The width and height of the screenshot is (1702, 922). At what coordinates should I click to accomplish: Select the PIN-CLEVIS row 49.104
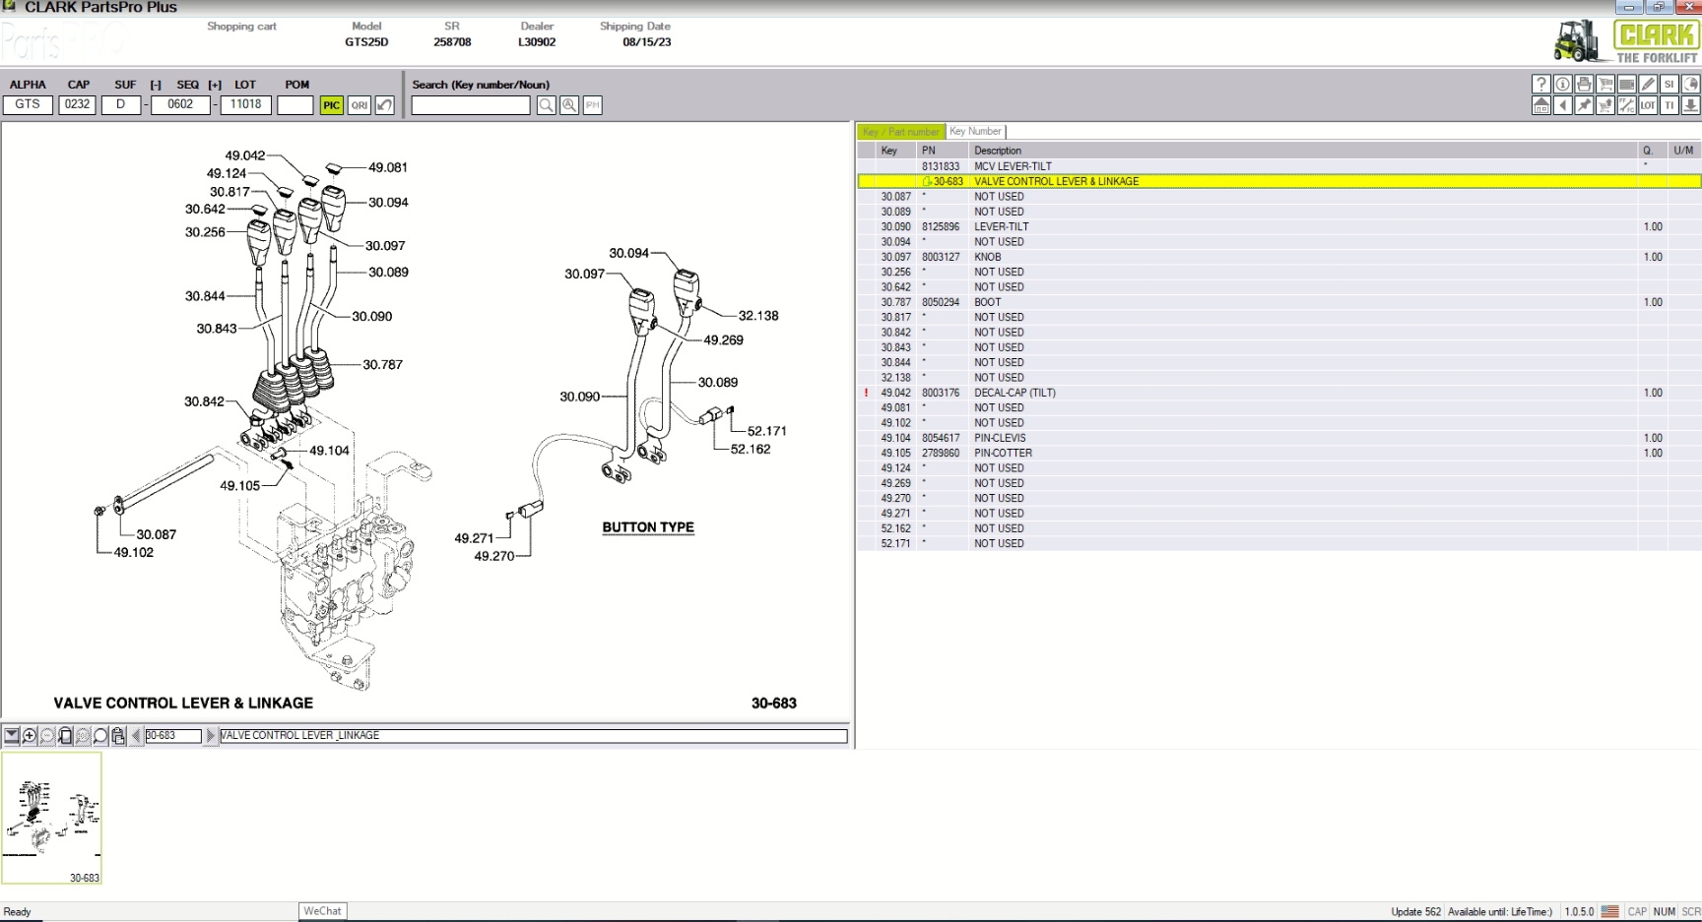point(1279,438)
